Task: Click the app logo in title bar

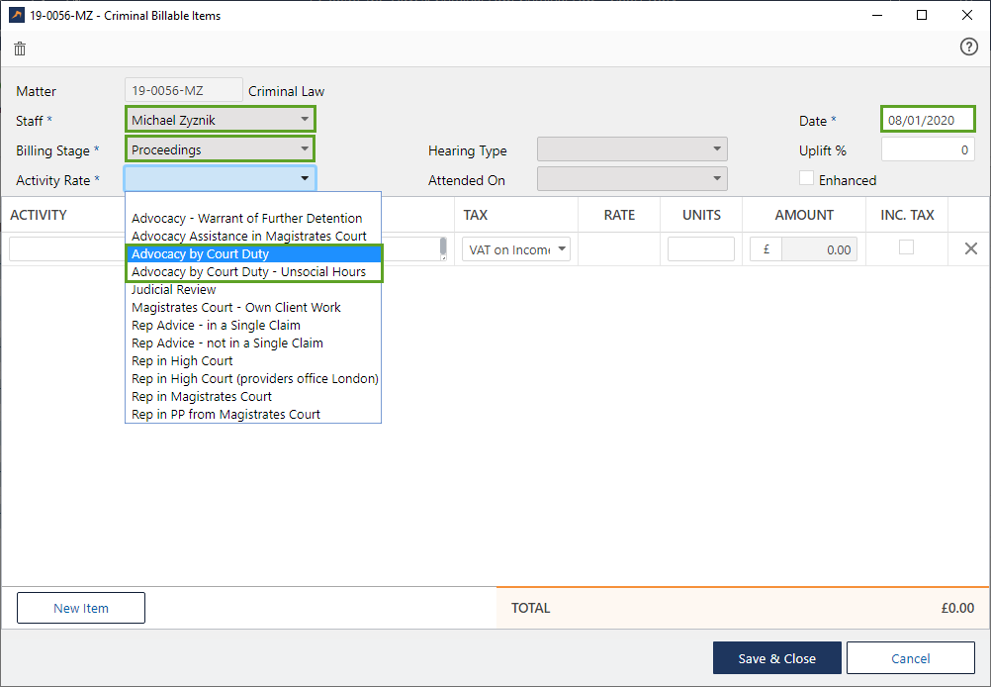Action: coord(17,16)
